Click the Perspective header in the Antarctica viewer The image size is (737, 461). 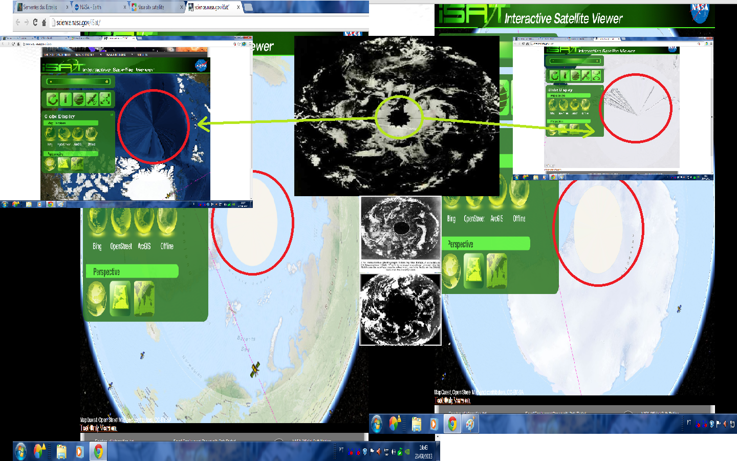point(485,244)
